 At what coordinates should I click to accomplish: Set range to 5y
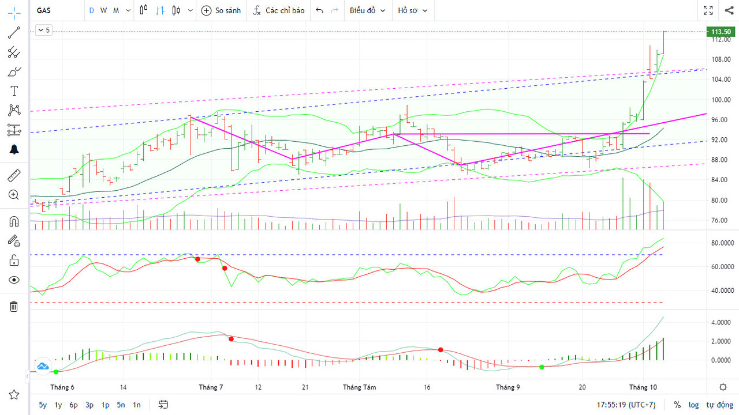pos(43,405)
